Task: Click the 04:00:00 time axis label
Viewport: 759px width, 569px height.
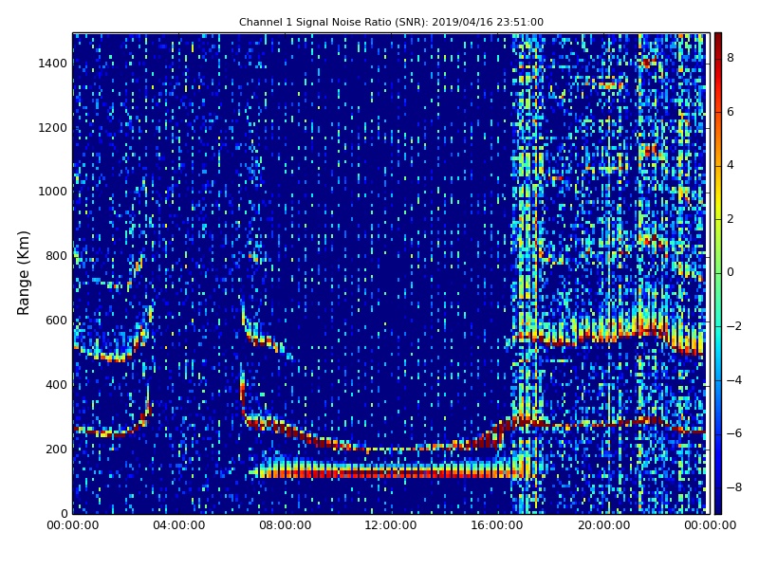Action: click(179, 525)
